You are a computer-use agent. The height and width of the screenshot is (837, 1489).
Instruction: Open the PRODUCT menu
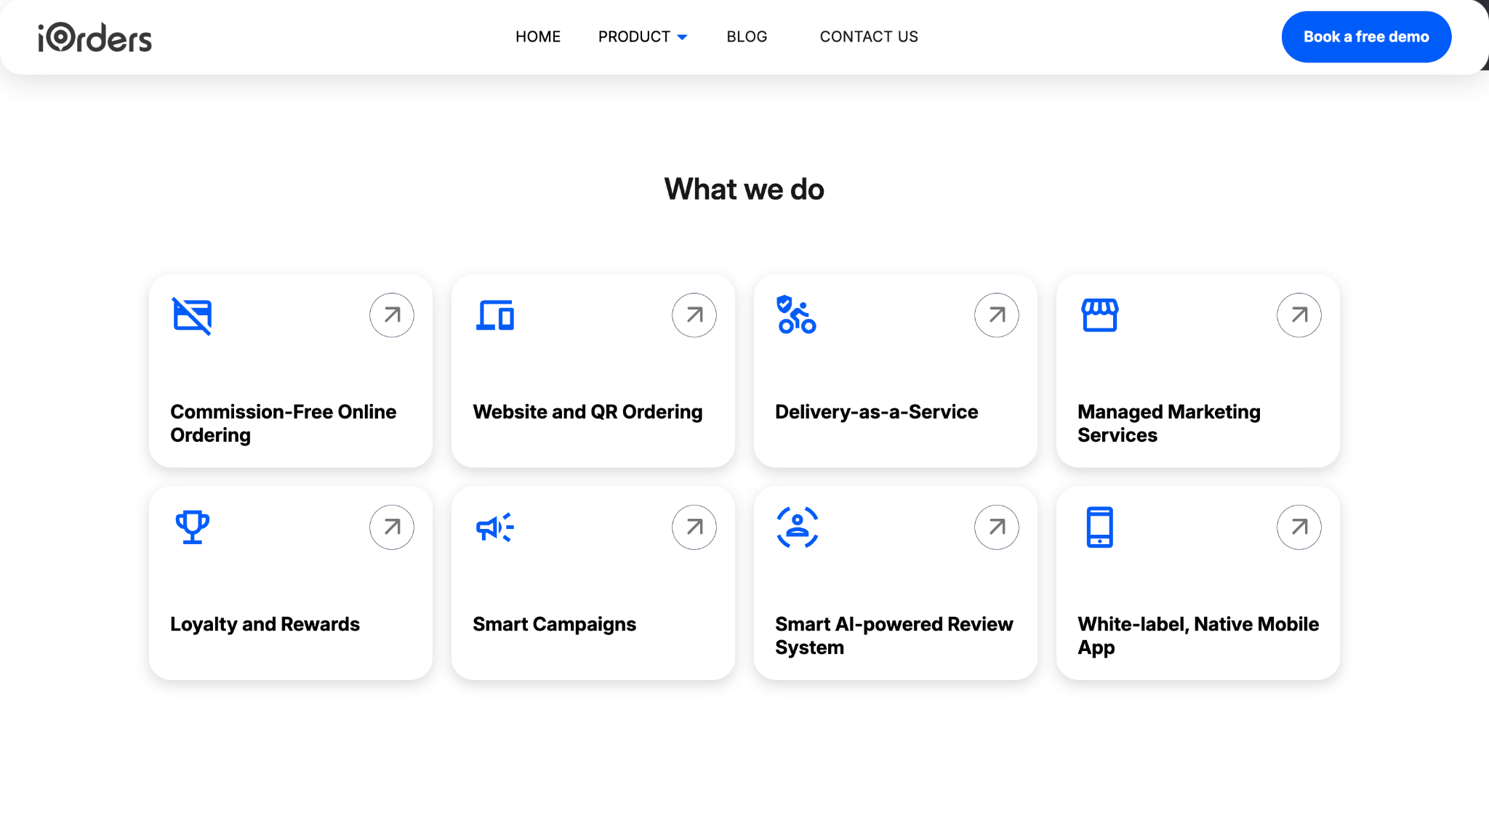pos(634,37)
